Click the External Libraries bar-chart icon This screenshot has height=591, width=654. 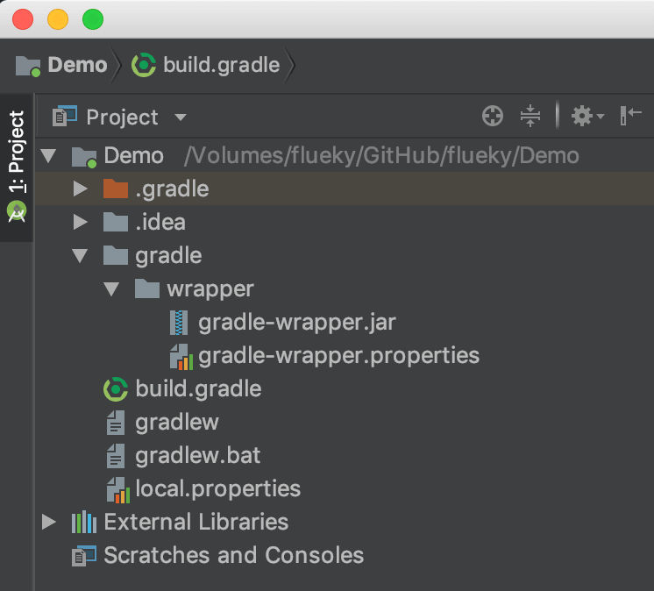click(x=83, y=523)
